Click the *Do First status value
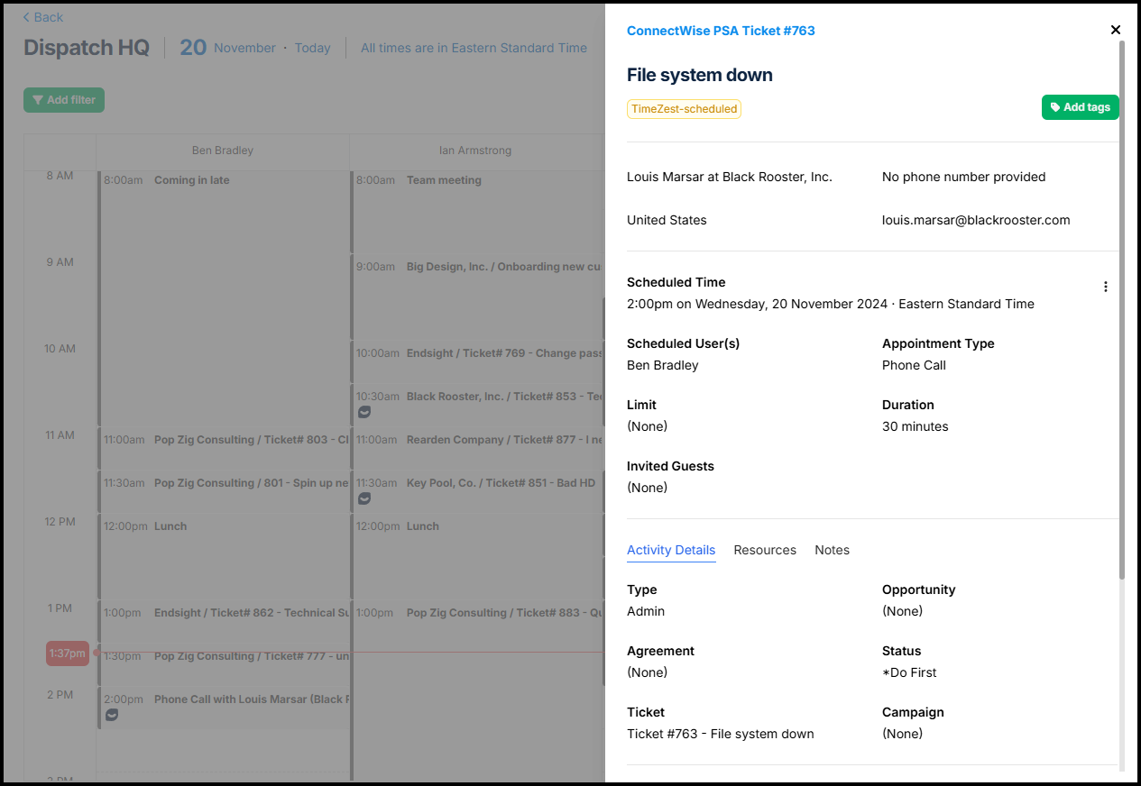Screen dimensions: 1141x786 tap(909, 672)
